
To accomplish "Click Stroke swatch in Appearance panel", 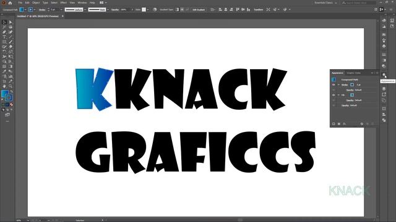I will point(352,85).
